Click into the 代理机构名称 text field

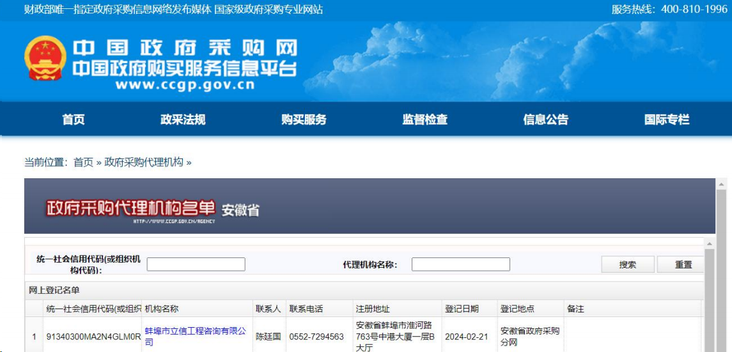[460, 264]
